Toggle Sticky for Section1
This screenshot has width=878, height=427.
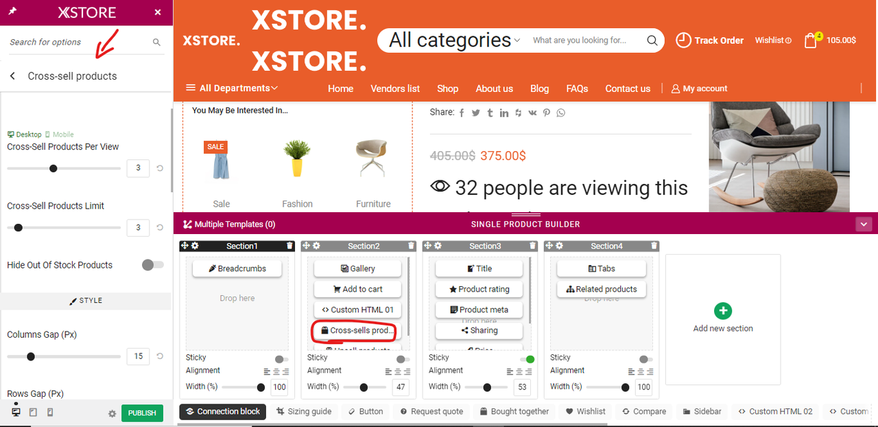(x=281, y=359)
